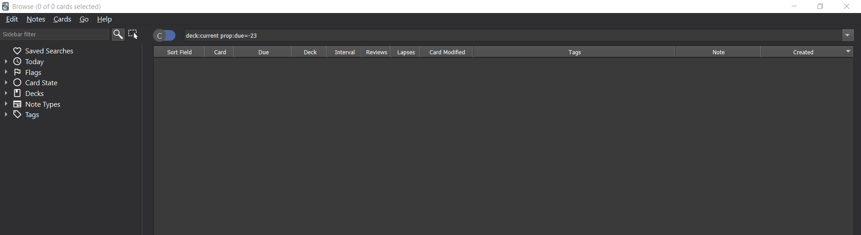Viewport: 861px width, 235px height.
Task: Click the search query field with deck:current
Action: point(513,35)
